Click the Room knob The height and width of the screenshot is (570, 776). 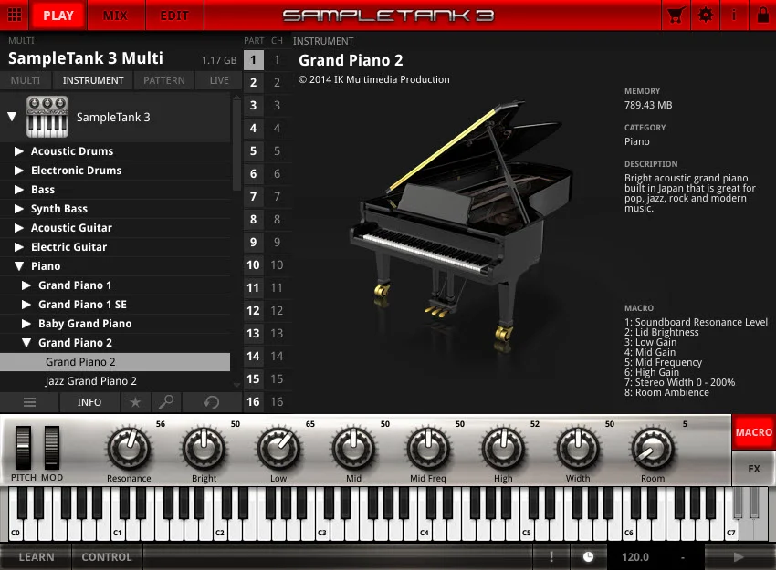tap(653, 449)
